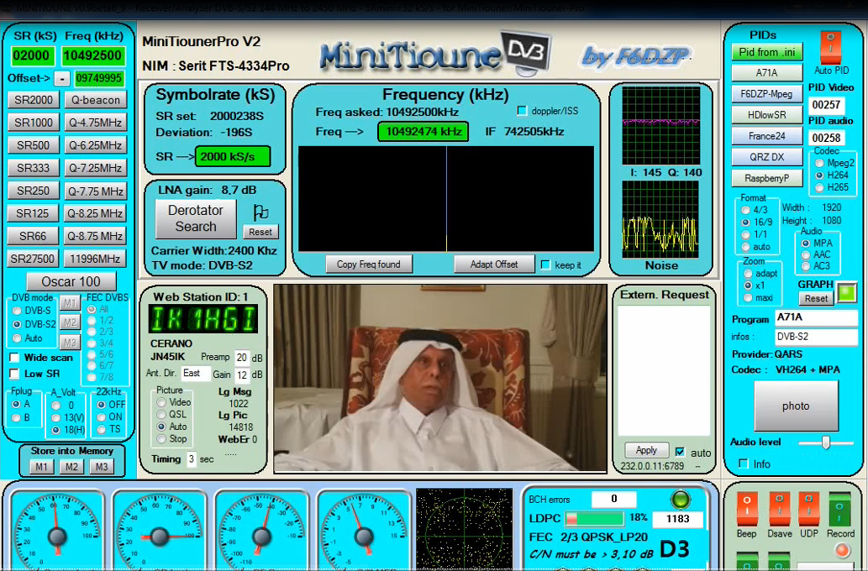
Task: Select SR2000 symbol rate preset
Action: pyautogui.click(x=34, y=100)
